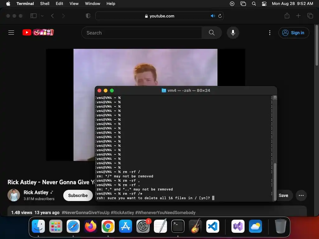Click the Screen Mirroring menu bar icon
The height and width of the screenshot is (239, 319).
(243, 4)
